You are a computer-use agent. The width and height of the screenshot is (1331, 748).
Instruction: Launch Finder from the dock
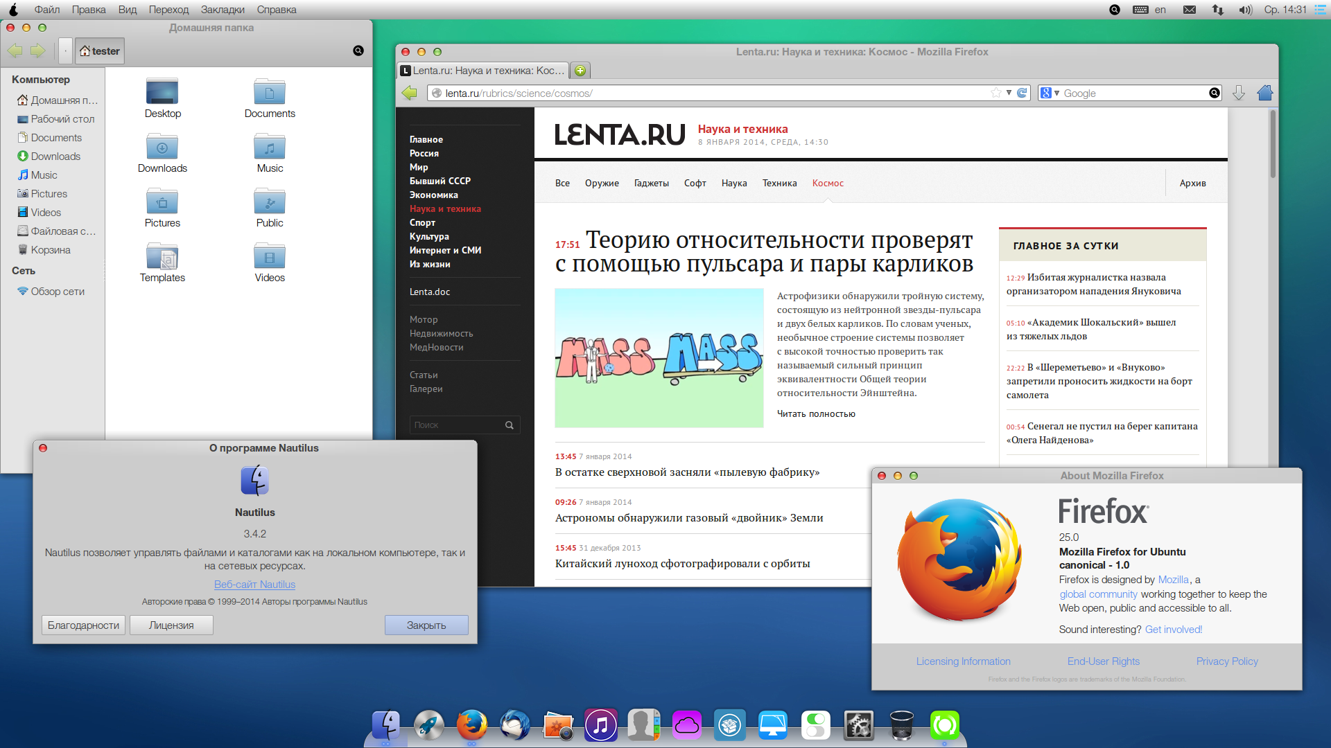click(x=386, y=725)
